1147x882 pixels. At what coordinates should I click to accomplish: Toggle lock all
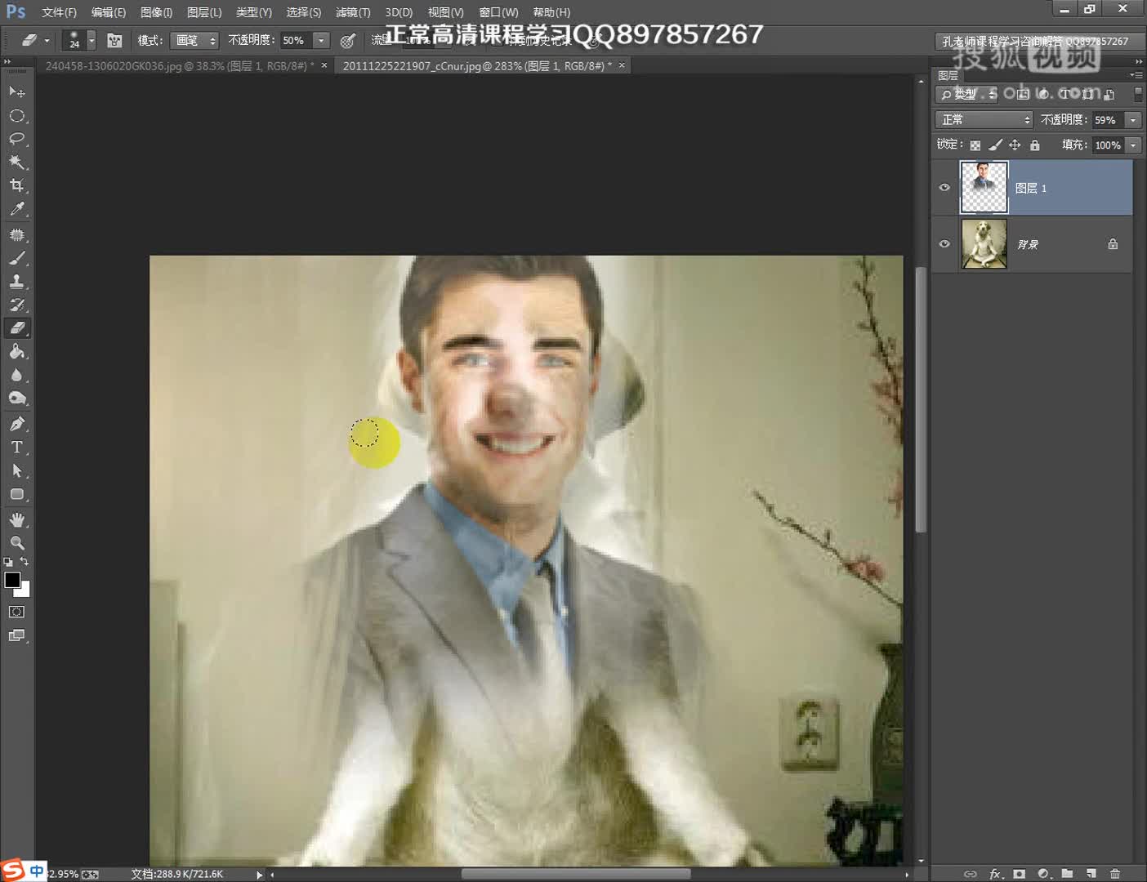coord(1035,145)
